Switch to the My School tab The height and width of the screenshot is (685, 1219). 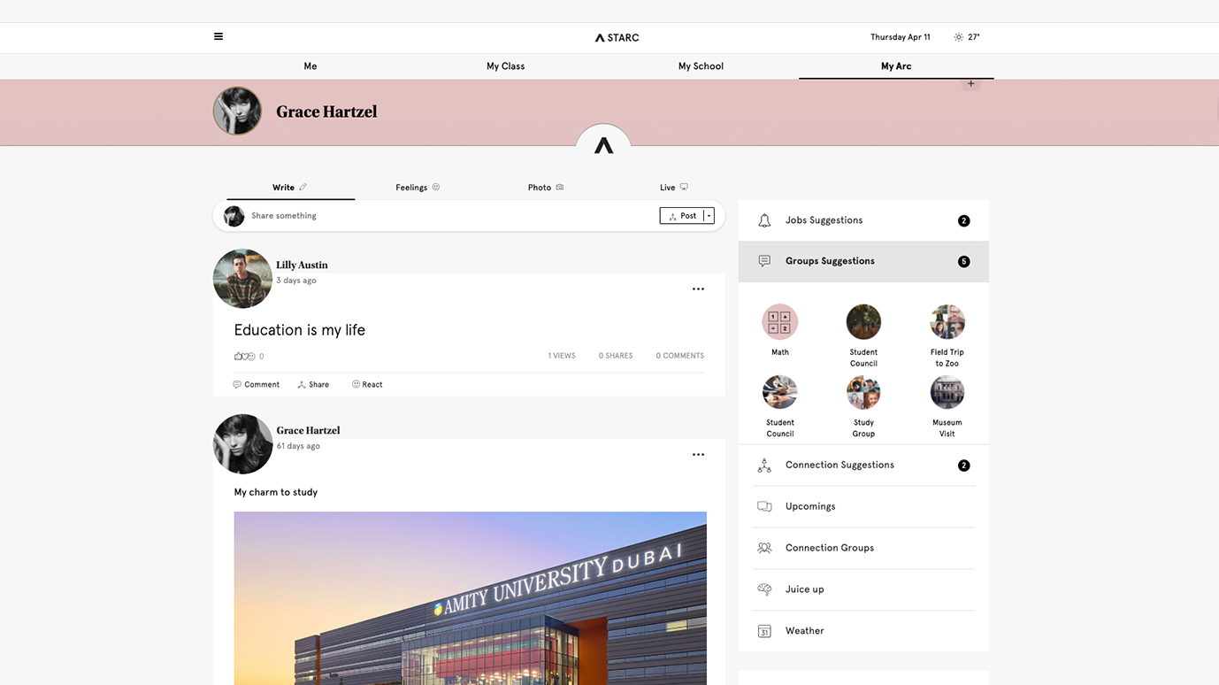coord(701,66)
